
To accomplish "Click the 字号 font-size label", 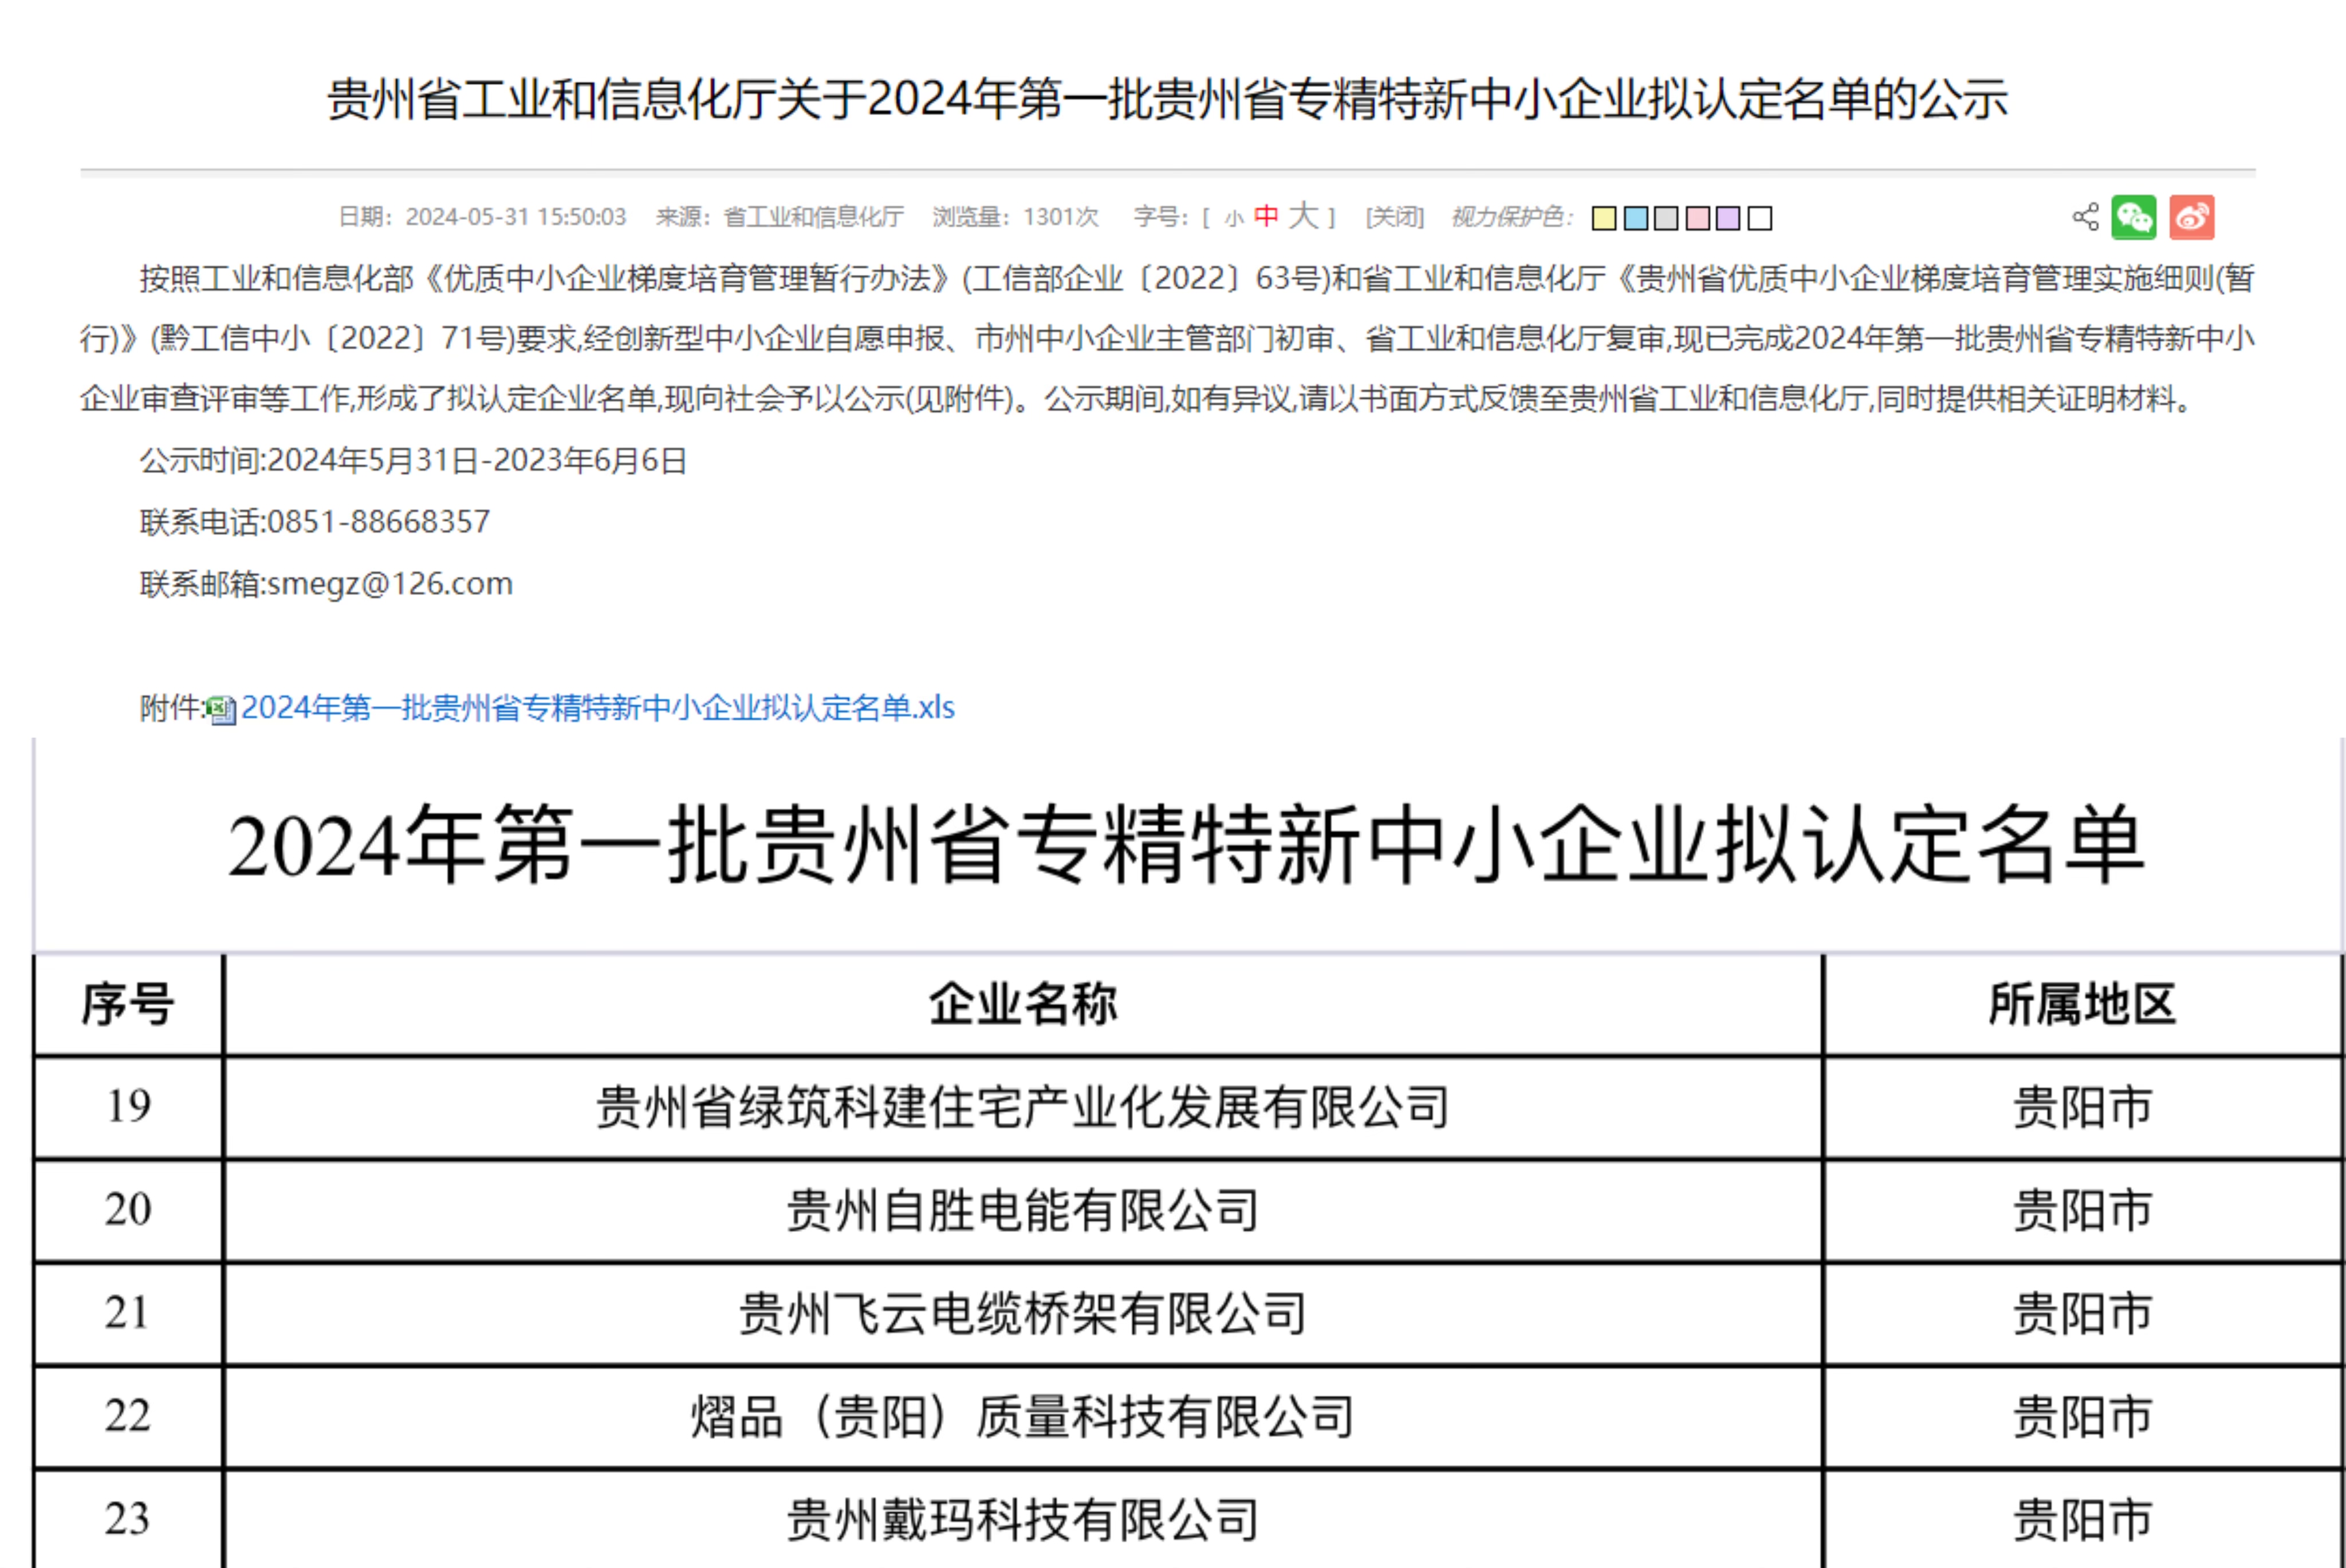I will [x=1161, y=217].
